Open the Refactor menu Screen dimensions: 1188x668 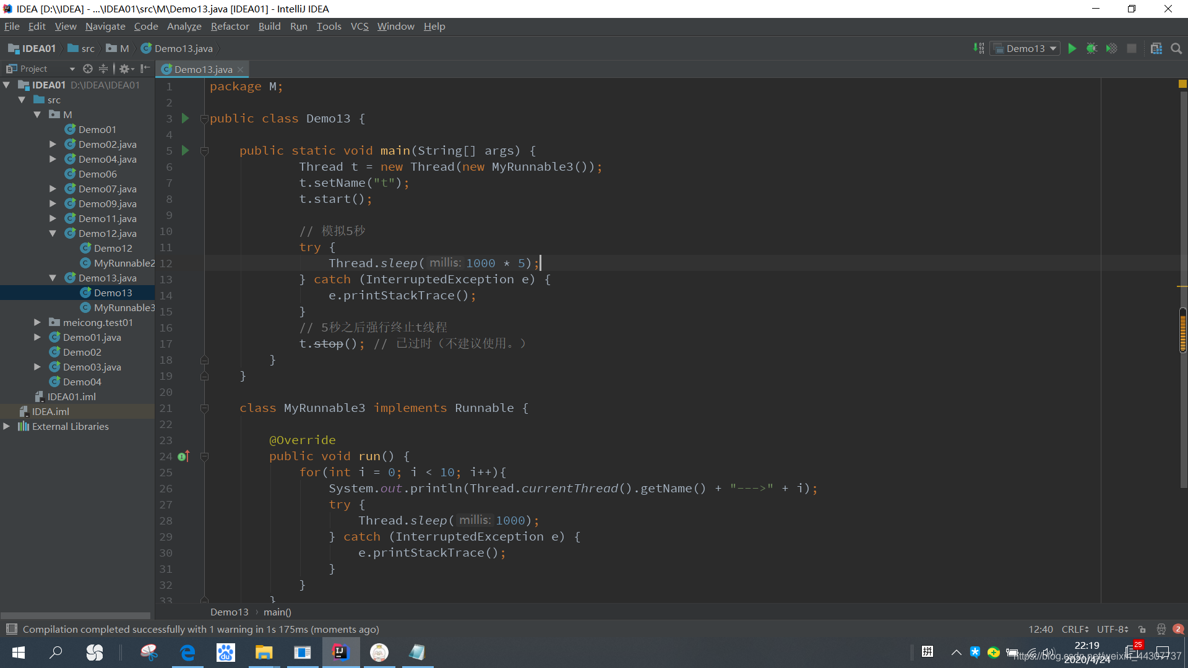point(230,26)
